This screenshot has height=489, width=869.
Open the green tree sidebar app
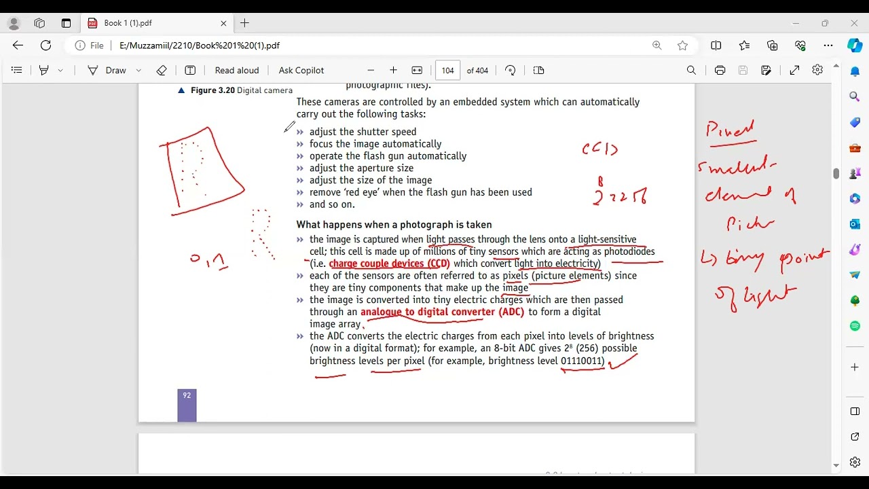855,300
